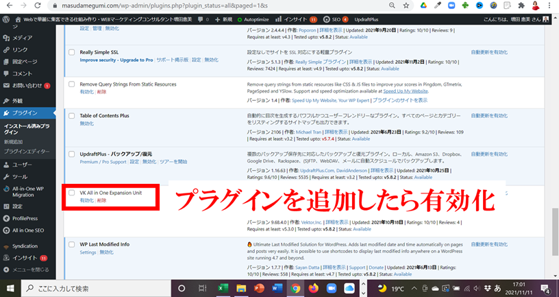Open ユーザー in the sidebar
This screenshot has width=559, height=297.
[22, 165]
